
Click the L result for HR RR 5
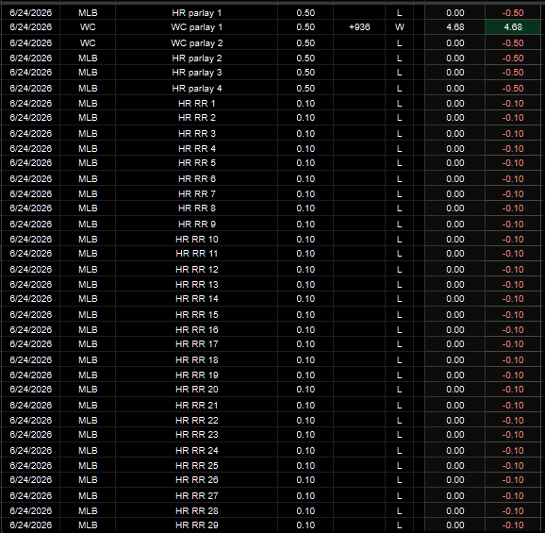tap(400, 162)
